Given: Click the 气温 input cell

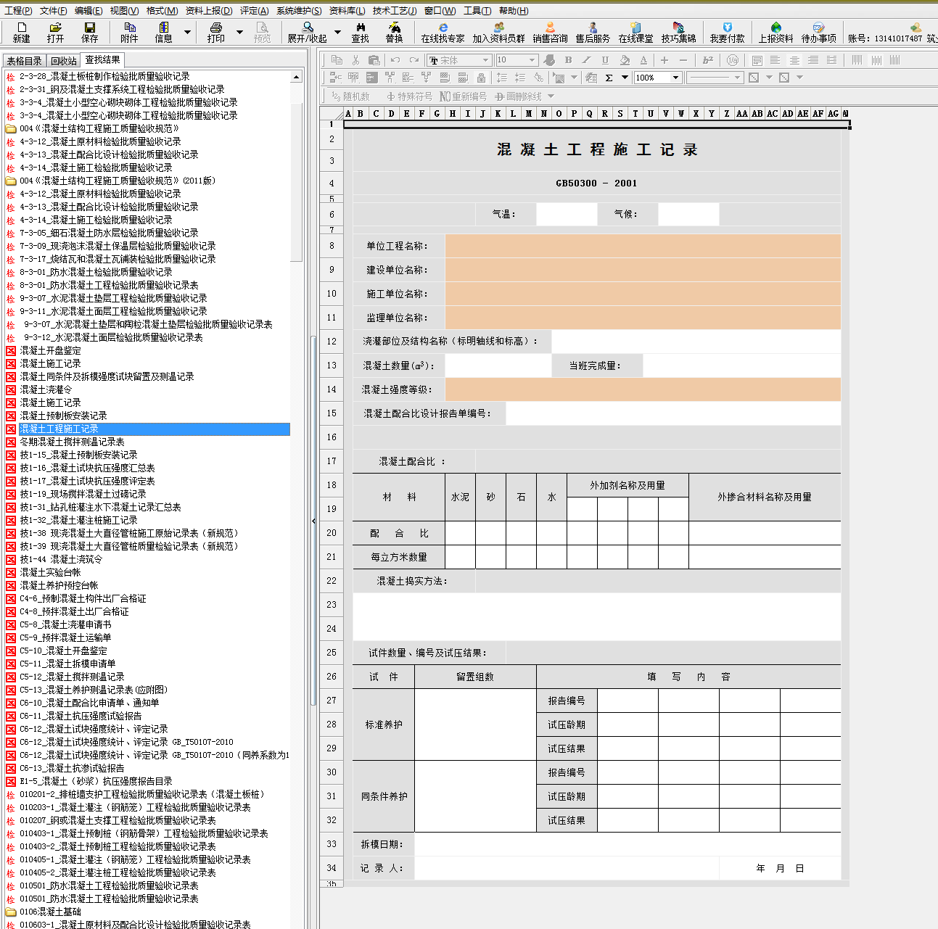Looking at the screenshot, I should [x=567, y=215].
